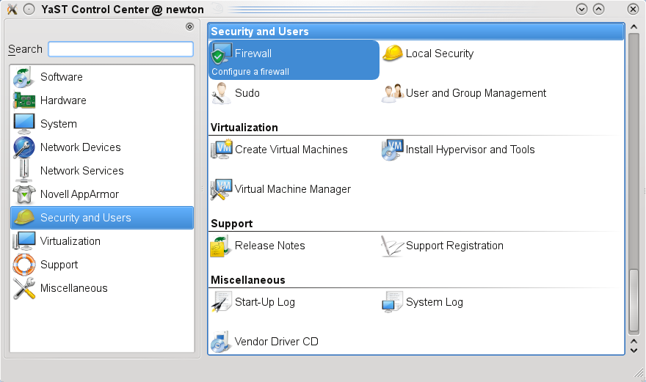Launch the Vendor Driver CD icon
Viewport: 646px width, 382px height.
pos(220,342)
